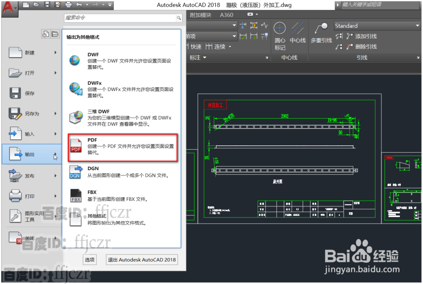Open the Undo history dropdown arrow
Viewport: 423px width, 284px height.
point(87,5)
